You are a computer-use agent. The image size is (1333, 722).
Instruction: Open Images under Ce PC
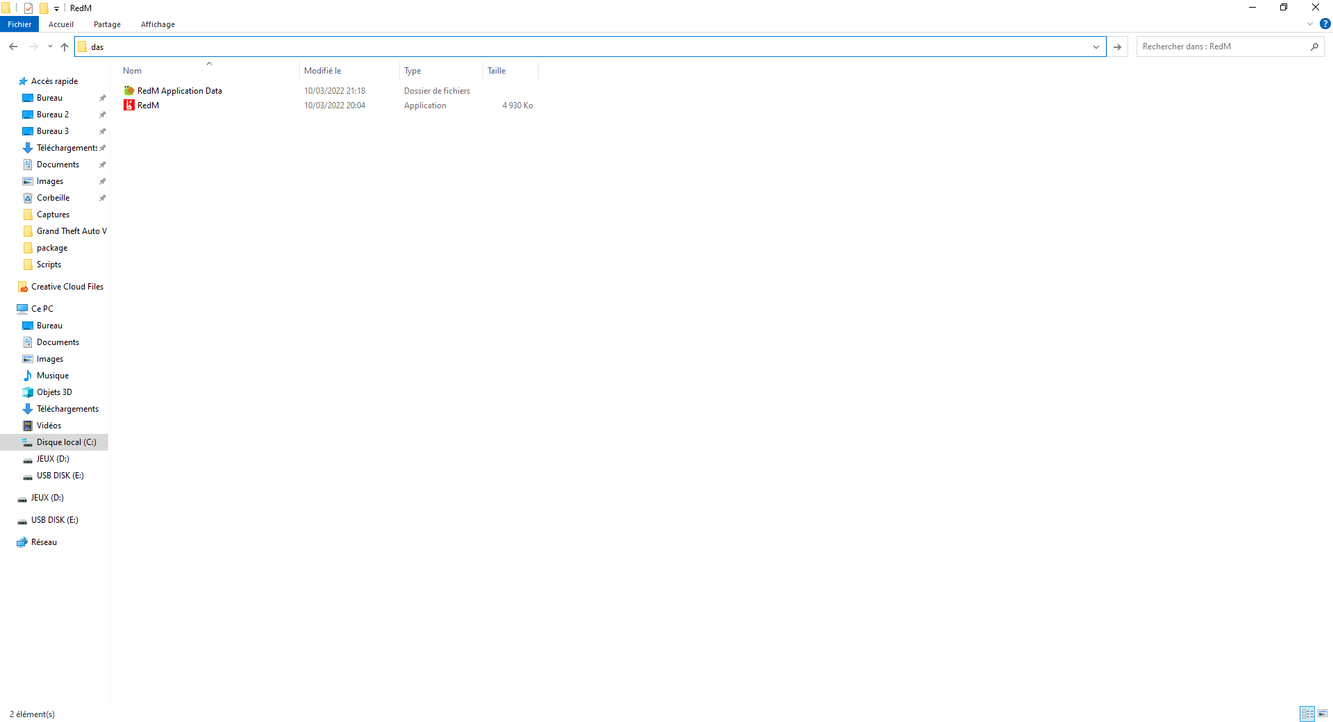point(50,359)
